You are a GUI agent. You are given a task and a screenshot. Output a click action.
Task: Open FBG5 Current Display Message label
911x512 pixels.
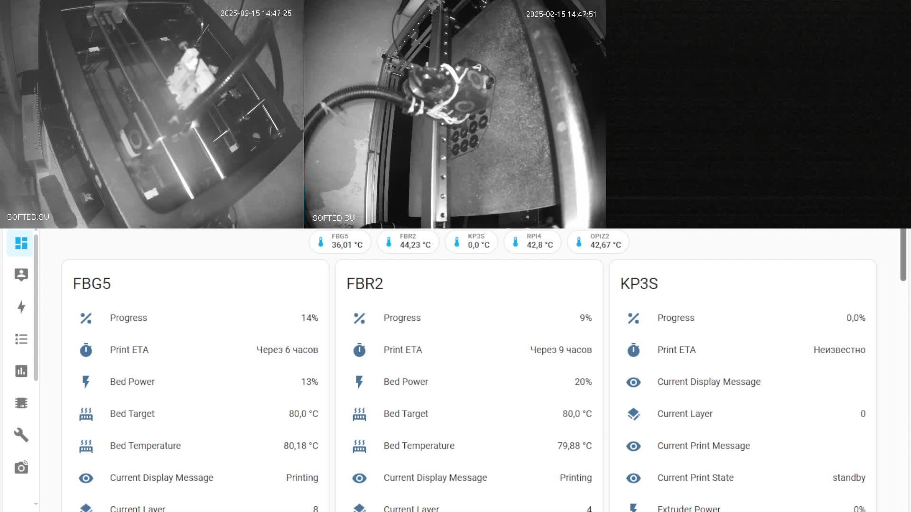coord(161,478)
